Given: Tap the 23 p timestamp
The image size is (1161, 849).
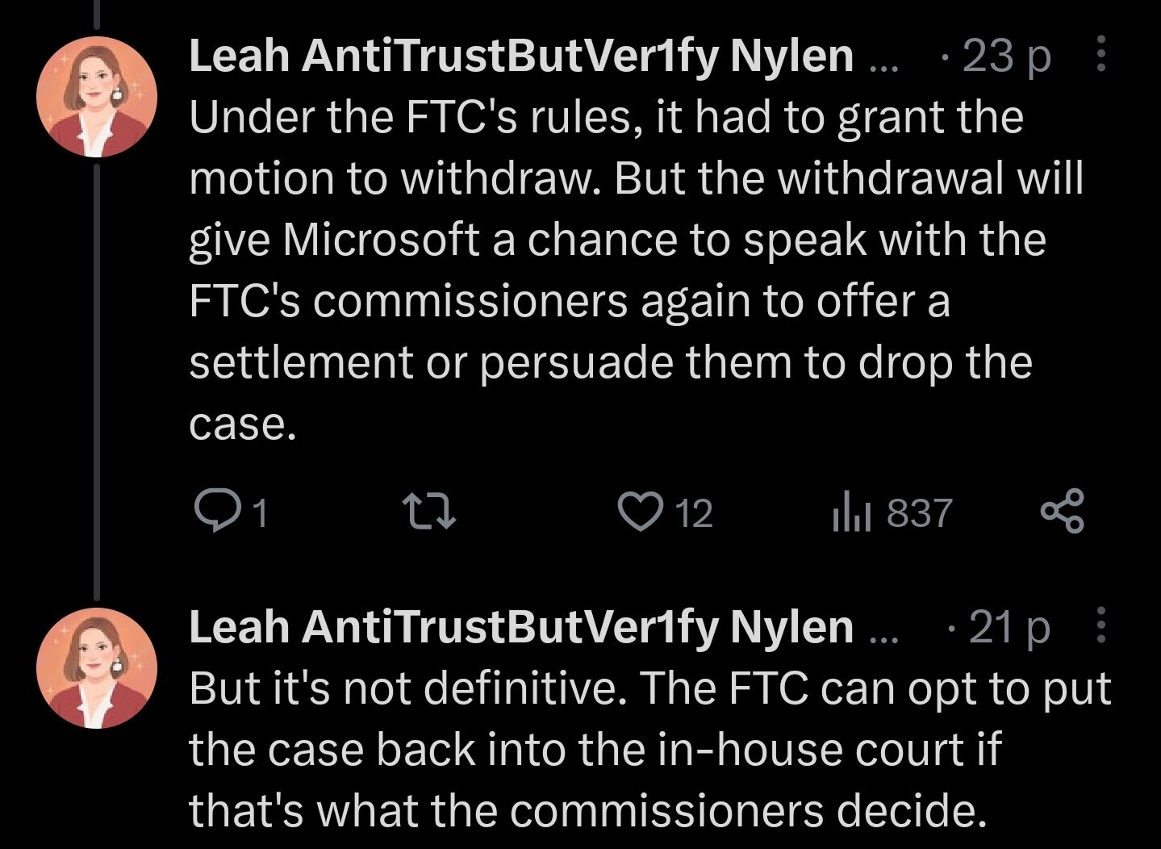Looking at the screenshot, I should click(1007, 56).
